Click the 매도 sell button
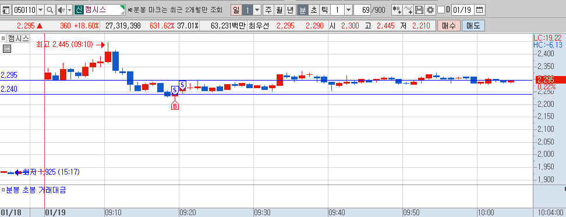Viewport: 566px width, 217px height. [x=473, y=26]
